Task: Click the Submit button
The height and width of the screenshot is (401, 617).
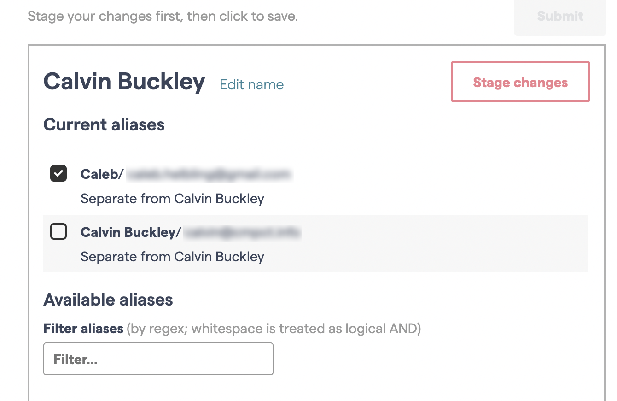Action: 559,16
